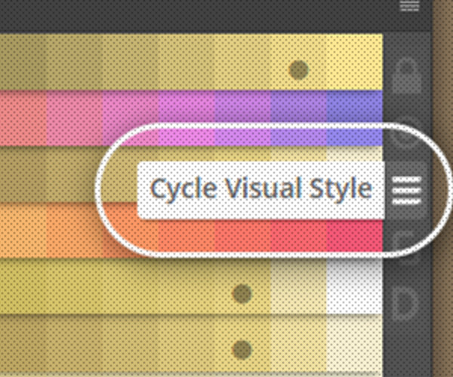Viewport: 453px width, 377px height.
Task: Choose the lightest yellow swatch ending the top row
Action: point(355,62)
